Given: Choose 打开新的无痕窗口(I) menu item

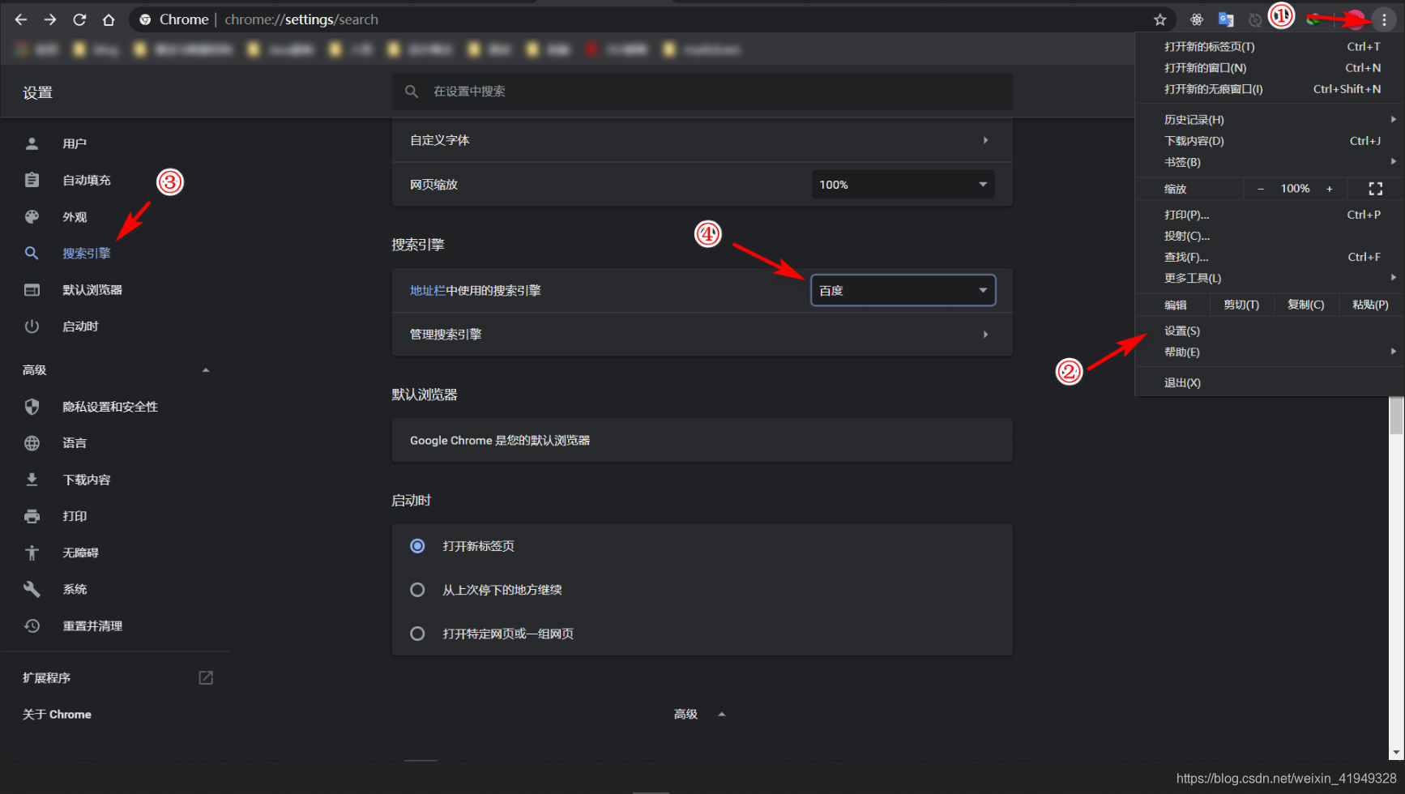Looking at the screenshot, I should tap(1270, 89).
